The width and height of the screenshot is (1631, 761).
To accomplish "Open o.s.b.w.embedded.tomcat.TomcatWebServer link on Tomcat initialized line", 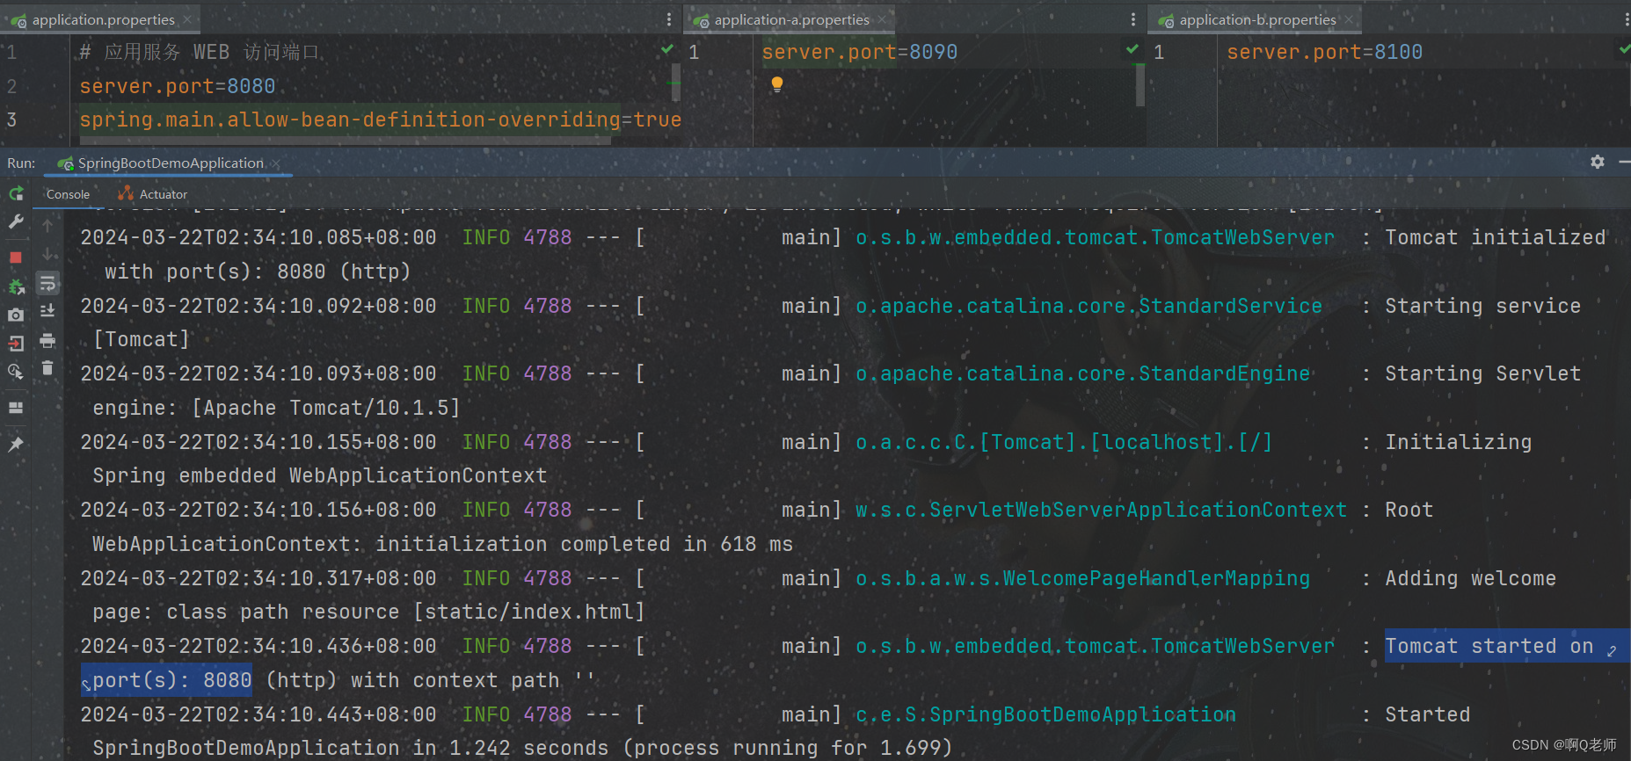I will point(1096,237).
